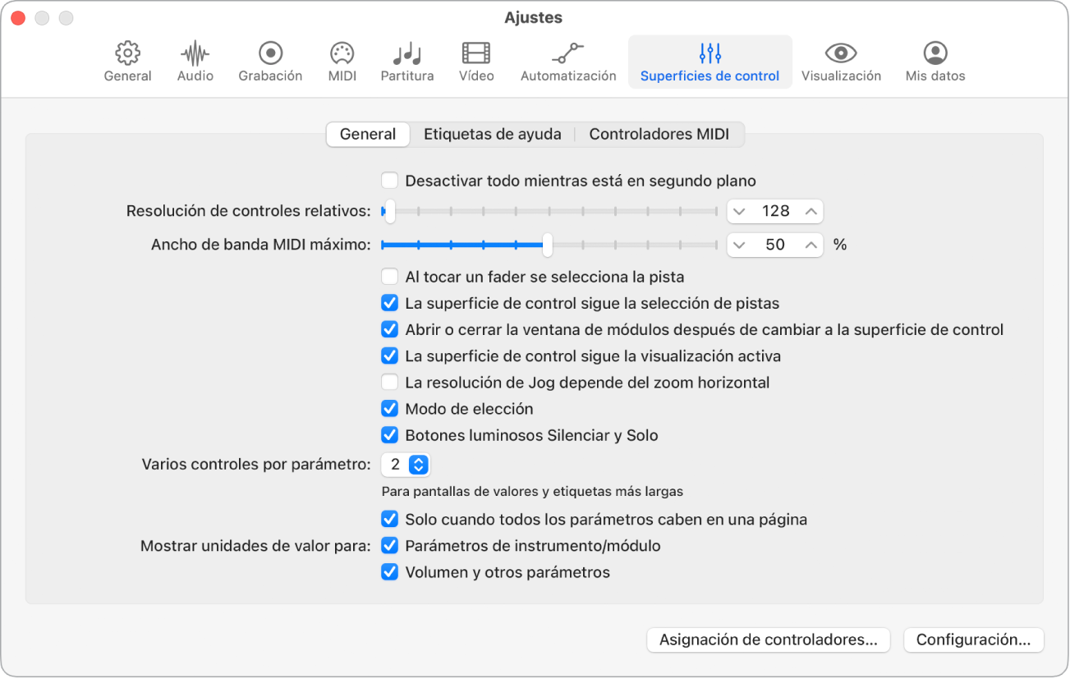Click the down arrow next to 50

click(742, 245)
